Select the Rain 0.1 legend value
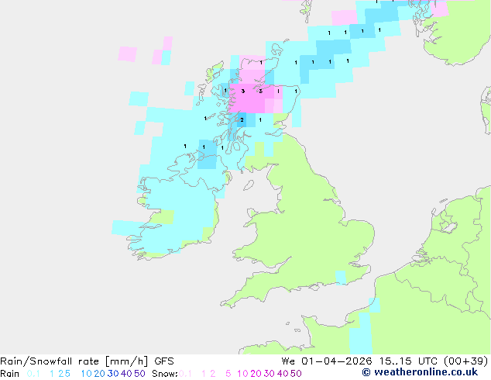 click(33, 374)
